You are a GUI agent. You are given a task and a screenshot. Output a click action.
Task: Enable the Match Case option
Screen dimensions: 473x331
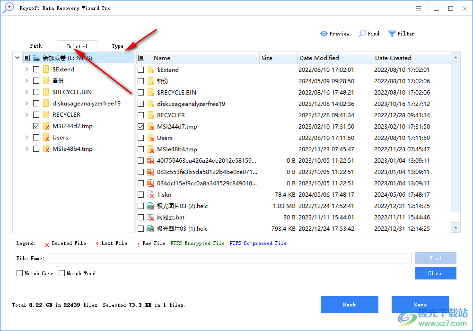tap(19, 273)
